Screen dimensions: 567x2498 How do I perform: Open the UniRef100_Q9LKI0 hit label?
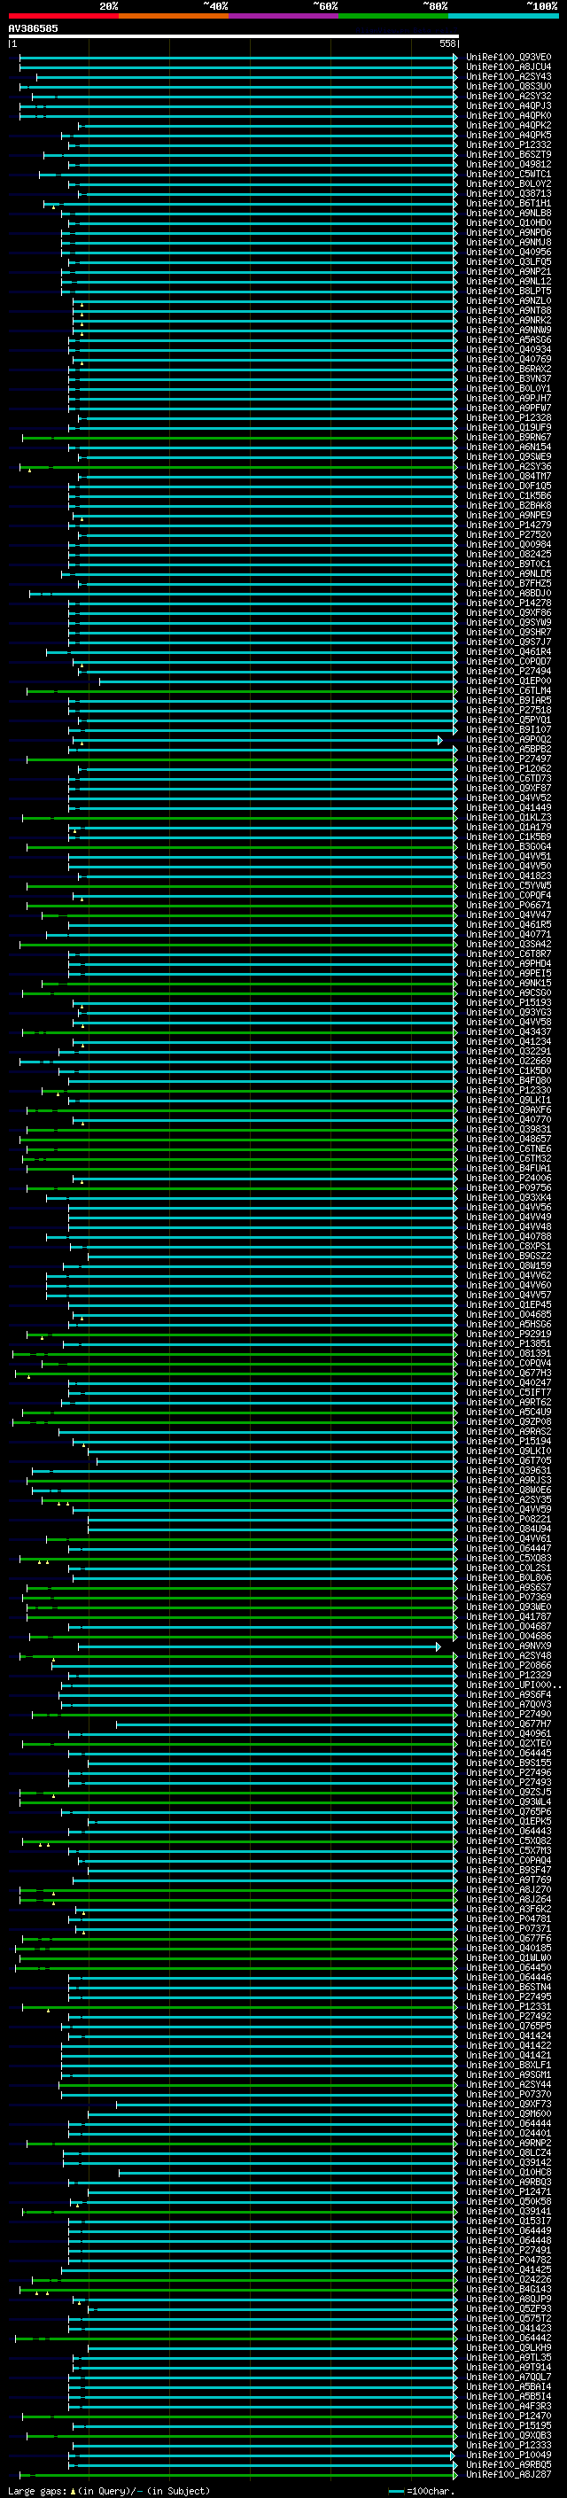[508, 1451]
